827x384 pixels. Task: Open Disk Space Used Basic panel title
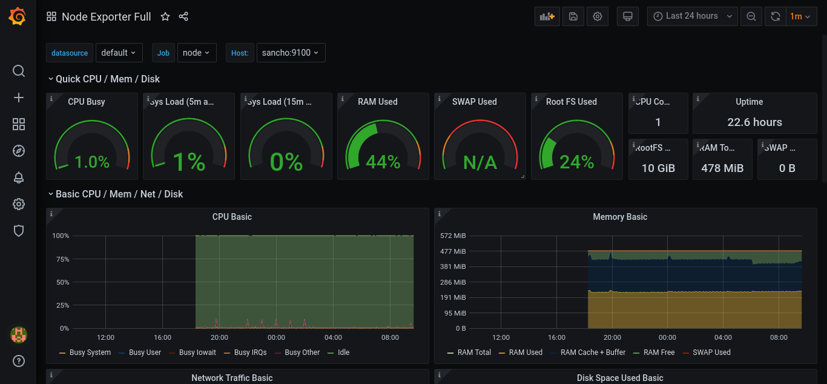coord(620,378)
